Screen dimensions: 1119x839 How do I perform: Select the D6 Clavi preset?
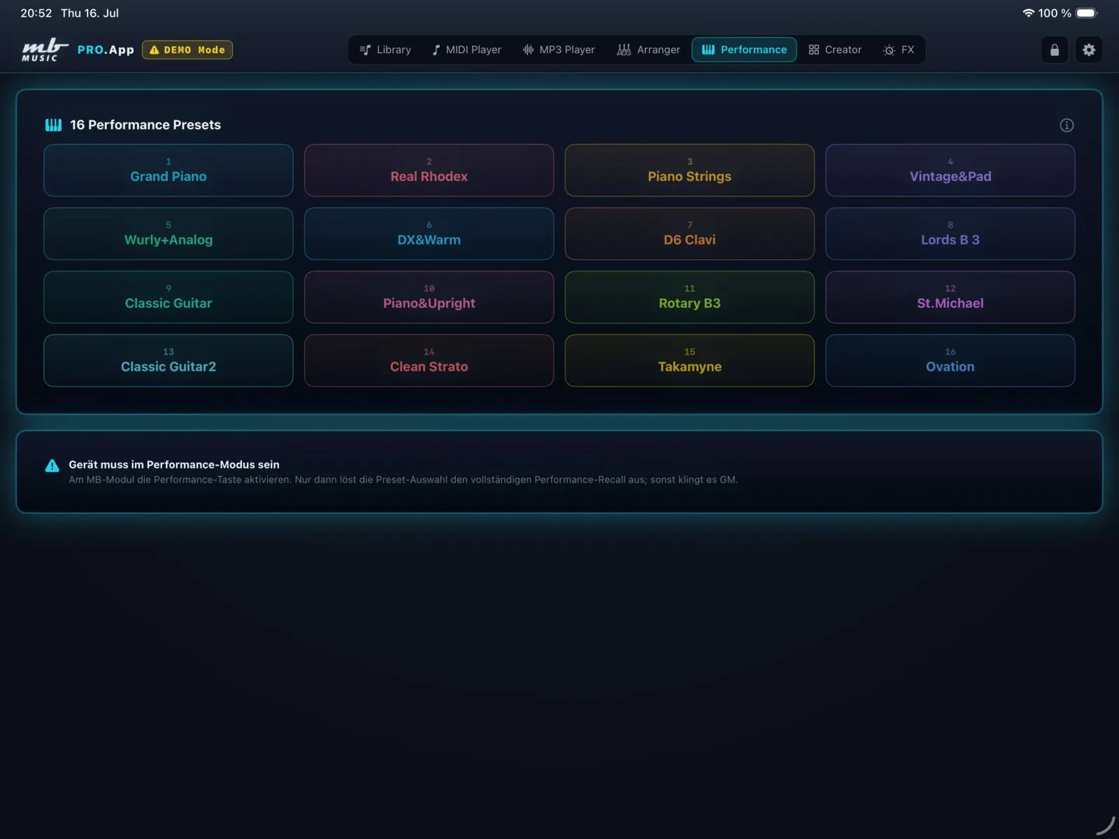coord(690,234)
